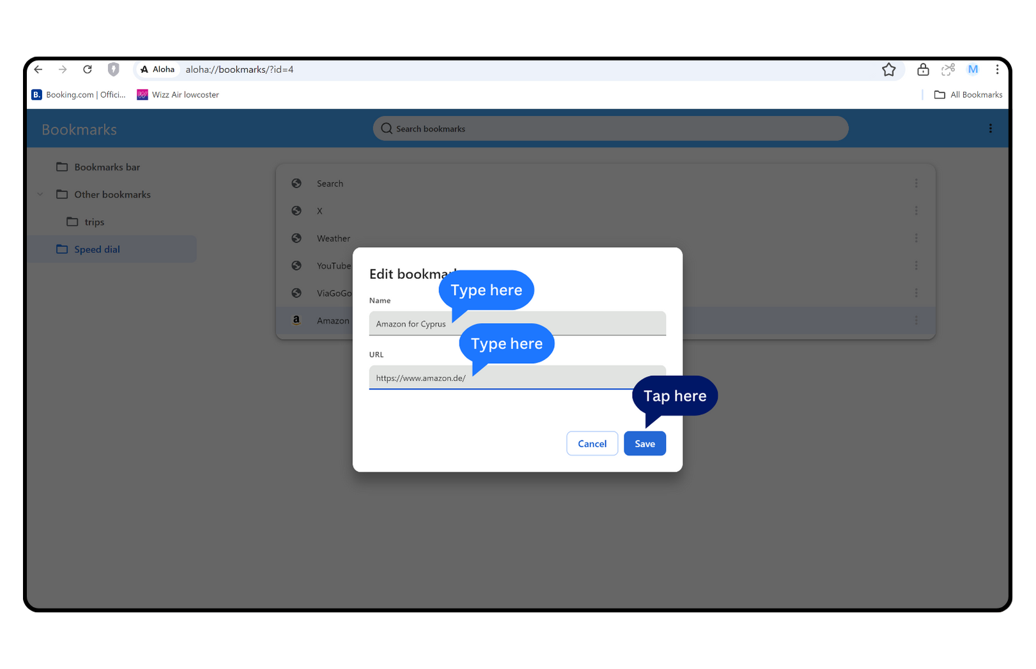Open more options for Amazon bookmark

click(916, 321)
